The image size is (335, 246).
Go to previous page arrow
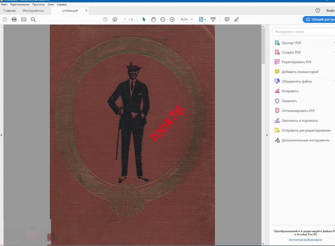coord(105,19)
